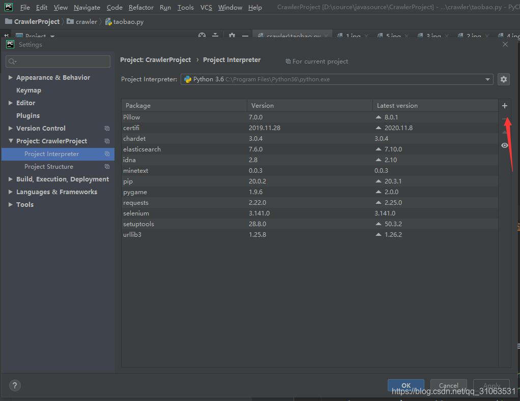Click crawler folder breadcrumb
This screenshot has width=520, height=401.
82,21
